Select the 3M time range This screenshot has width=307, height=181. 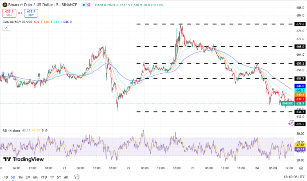[x=28, y=177]
